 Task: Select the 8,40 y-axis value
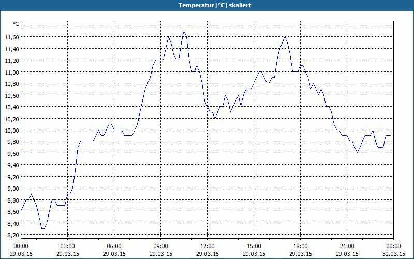[x=13, y=223]
